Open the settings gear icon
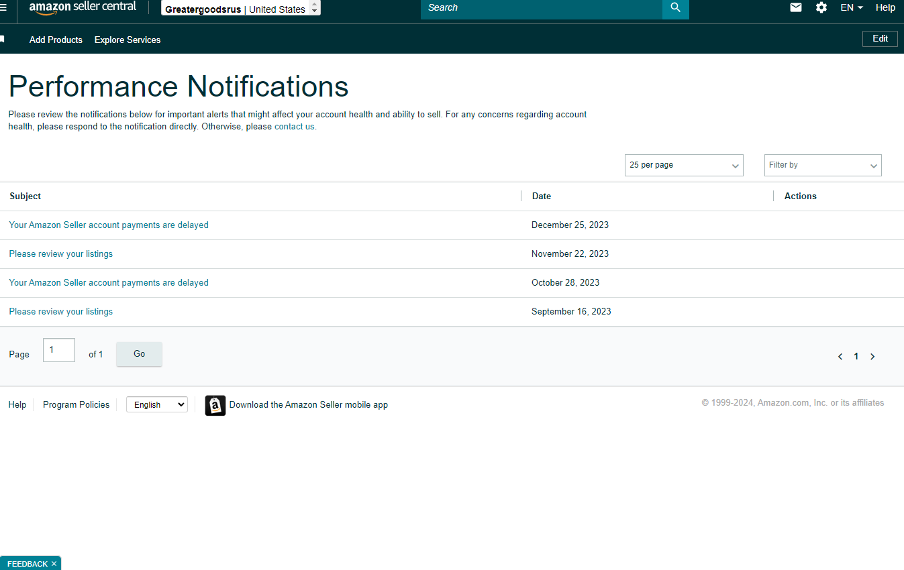904x570 pixels. pyautogui.click(x=821, y=7)
